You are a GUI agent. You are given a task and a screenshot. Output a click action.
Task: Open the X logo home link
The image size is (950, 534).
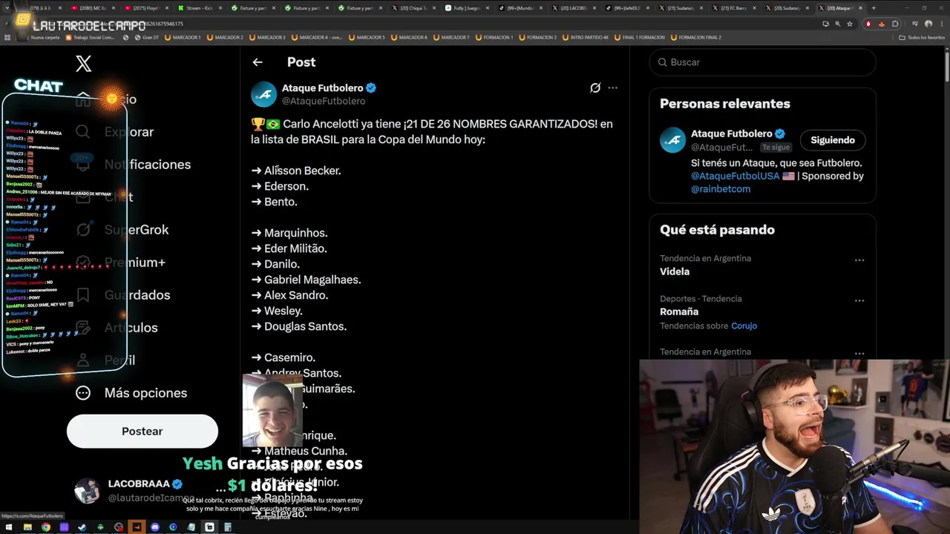pos(83,64)
